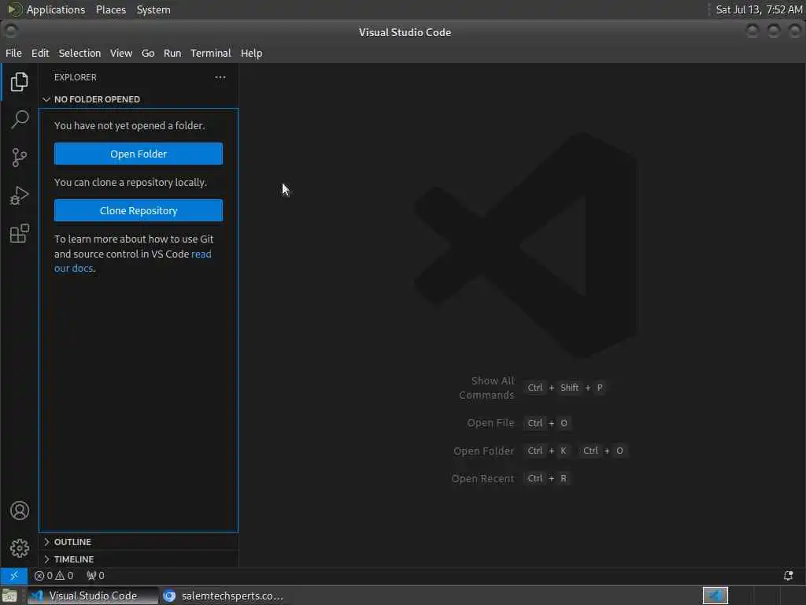Click the Clone Repository button

coord(139,210)
